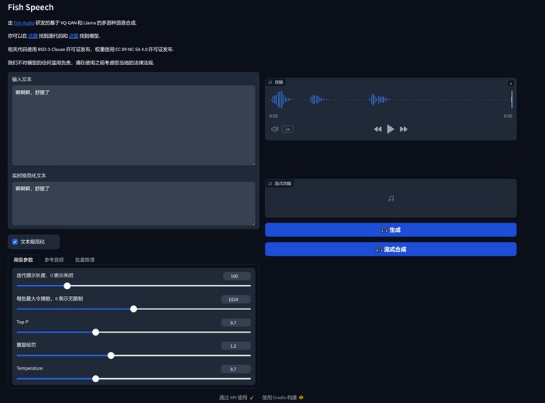The width and height of the screenshot is (545, 403).
Task: Click the Top-P value field
Action: (235, 322)
